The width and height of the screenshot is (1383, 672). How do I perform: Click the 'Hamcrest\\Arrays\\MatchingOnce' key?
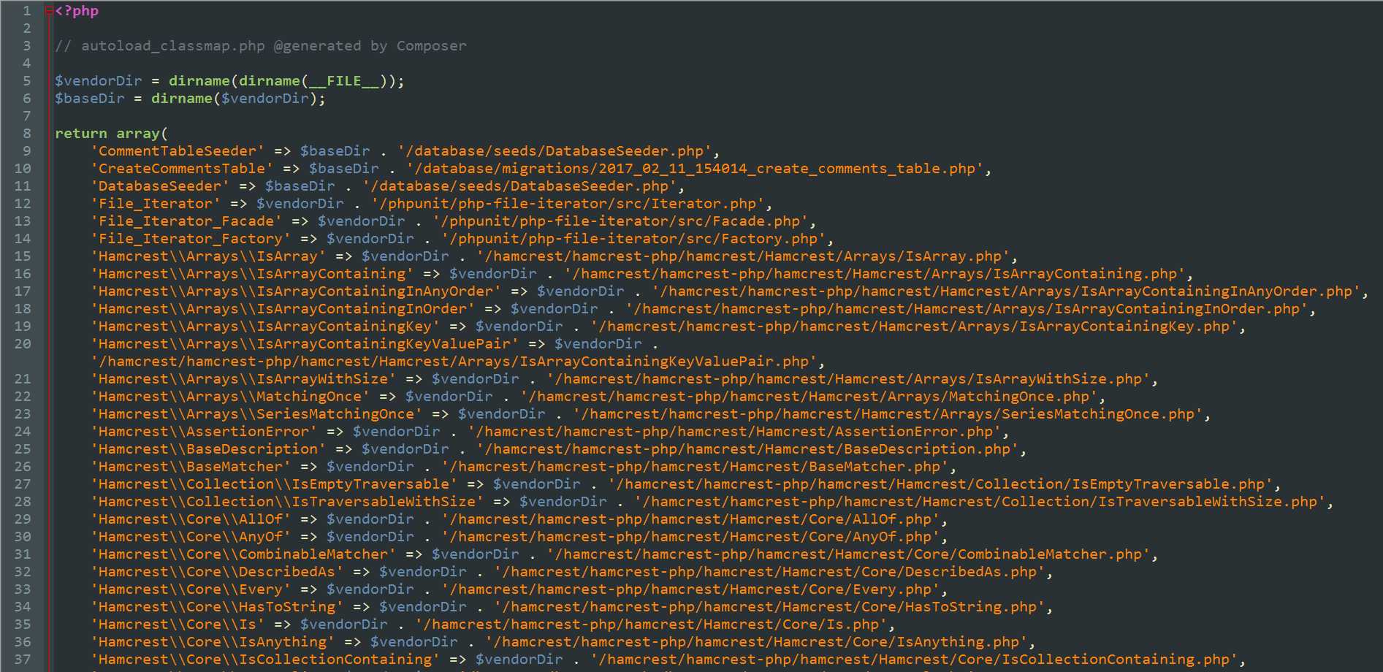(x=230, y=397)
